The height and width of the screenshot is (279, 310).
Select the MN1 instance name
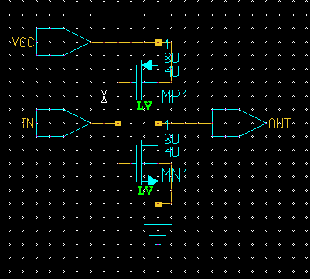tap(174, 175)
